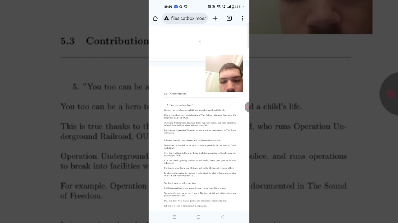Tap the blue app notification icon
Image resolution: width=398 pixels, height=223 pixels.
176,7
